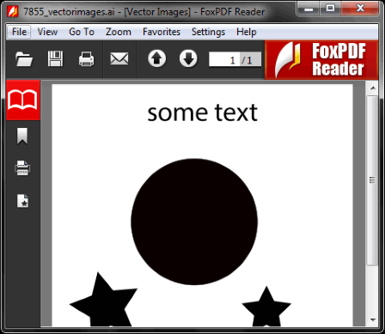
Task: Send the document by envelope email icon
Action: tap(119, 59)
